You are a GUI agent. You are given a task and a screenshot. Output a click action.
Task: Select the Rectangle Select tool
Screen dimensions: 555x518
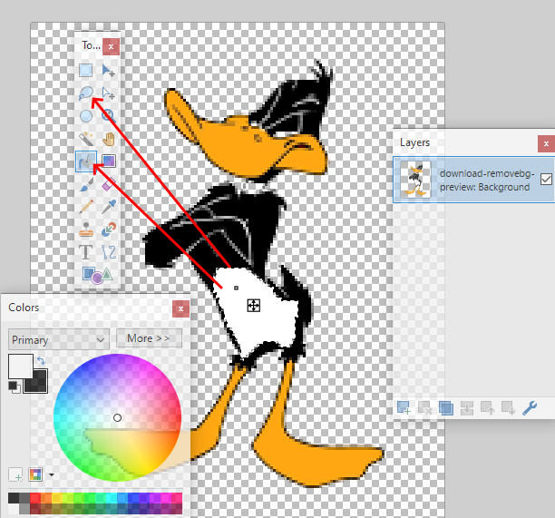pos(85,70)
